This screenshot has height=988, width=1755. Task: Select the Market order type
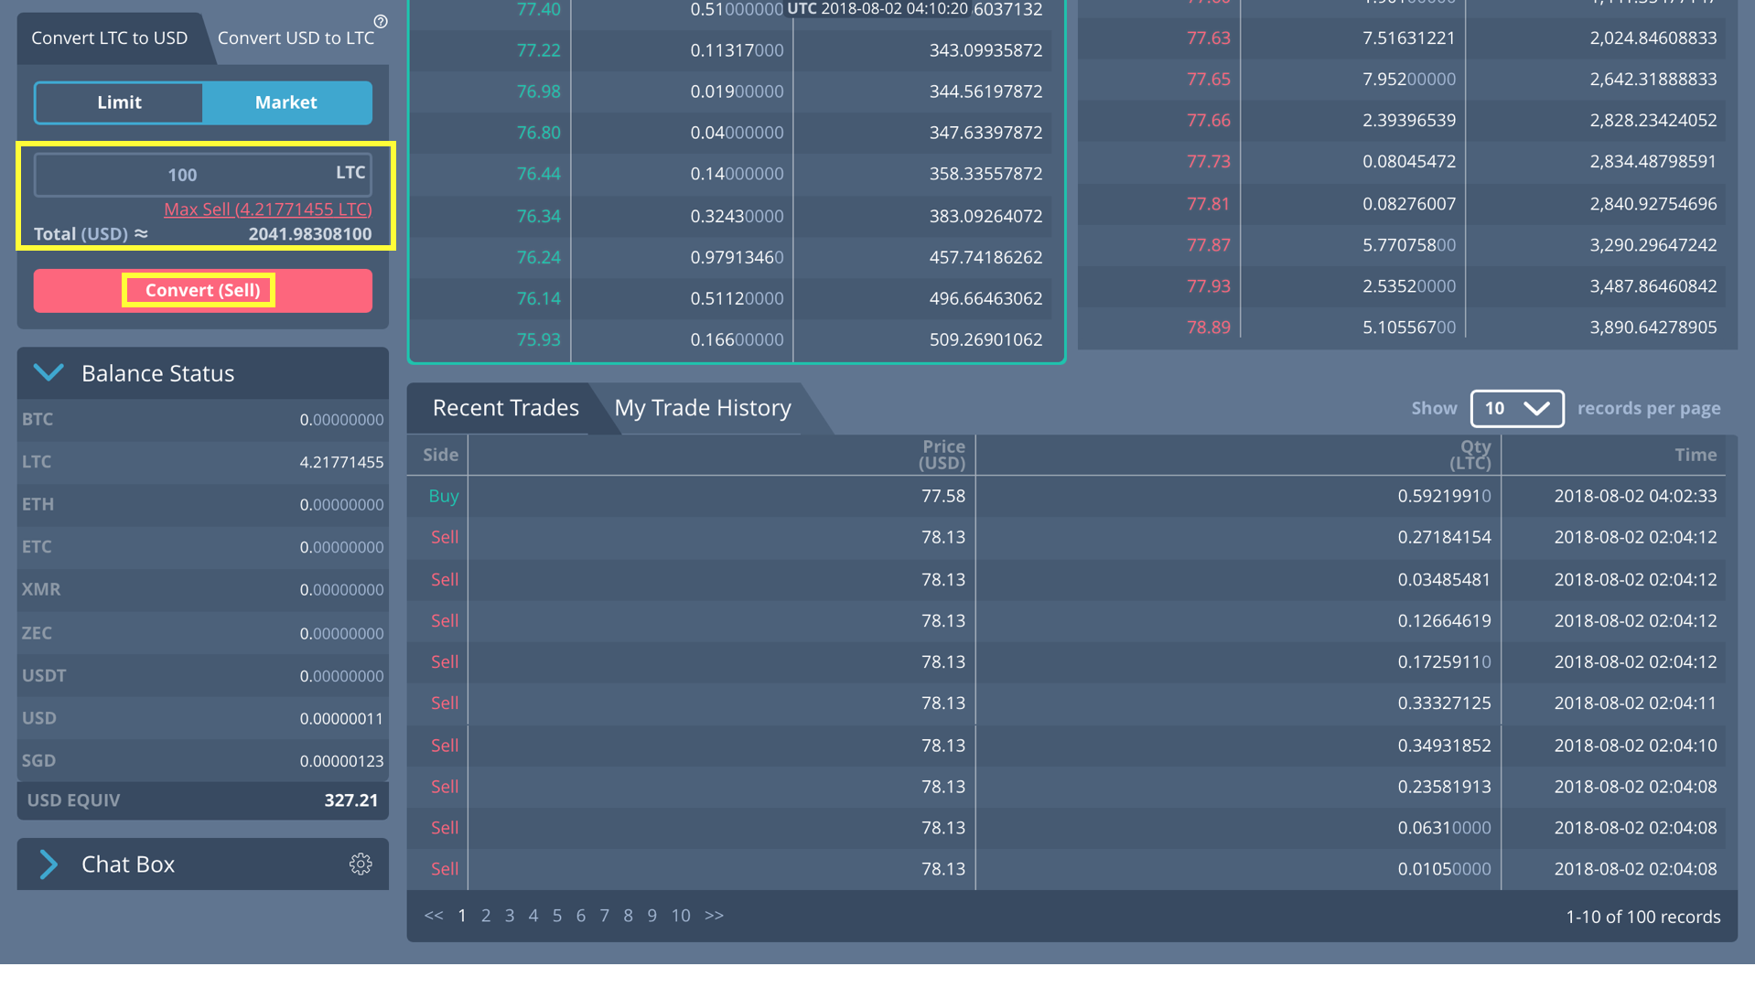tap(286, 102)
